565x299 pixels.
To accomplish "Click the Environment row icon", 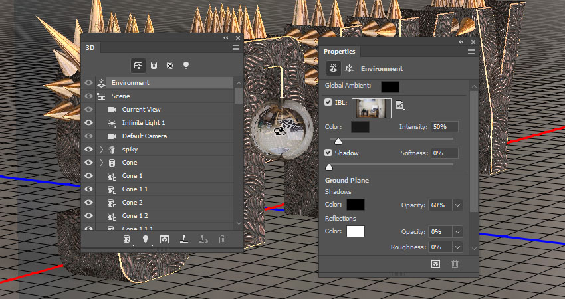I will [x=101, y=83].
